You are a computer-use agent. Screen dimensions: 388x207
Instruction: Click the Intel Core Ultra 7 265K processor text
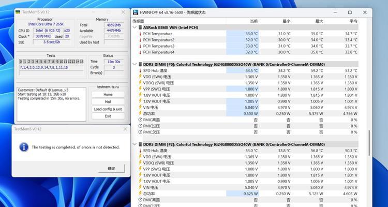(46, 24)
